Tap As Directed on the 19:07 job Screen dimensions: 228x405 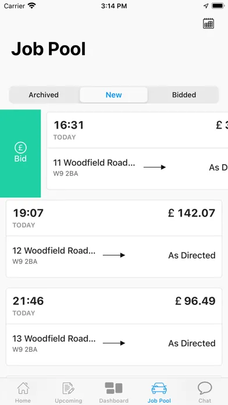pyautogui.click(x=192, y=255)
